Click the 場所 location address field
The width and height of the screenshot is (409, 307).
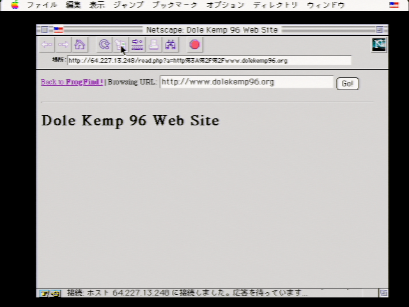coord(209,61)
